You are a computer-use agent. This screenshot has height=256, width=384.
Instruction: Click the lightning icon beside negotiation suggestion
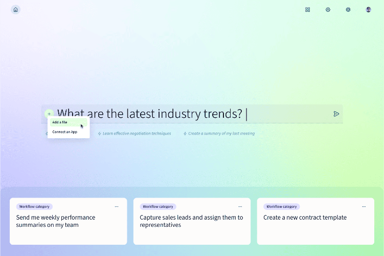click(99, 134)
